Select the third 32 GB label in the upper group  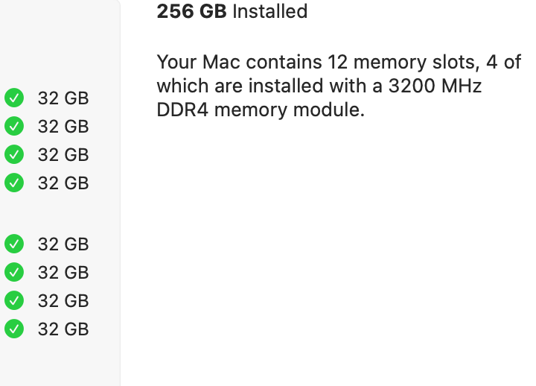click(63, 155)
